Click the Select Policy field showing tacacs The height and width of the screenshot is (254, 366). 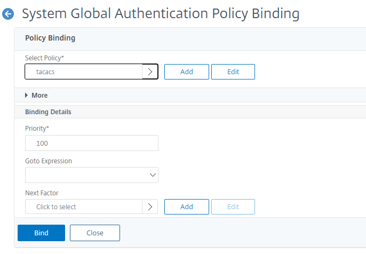(84, 72)
